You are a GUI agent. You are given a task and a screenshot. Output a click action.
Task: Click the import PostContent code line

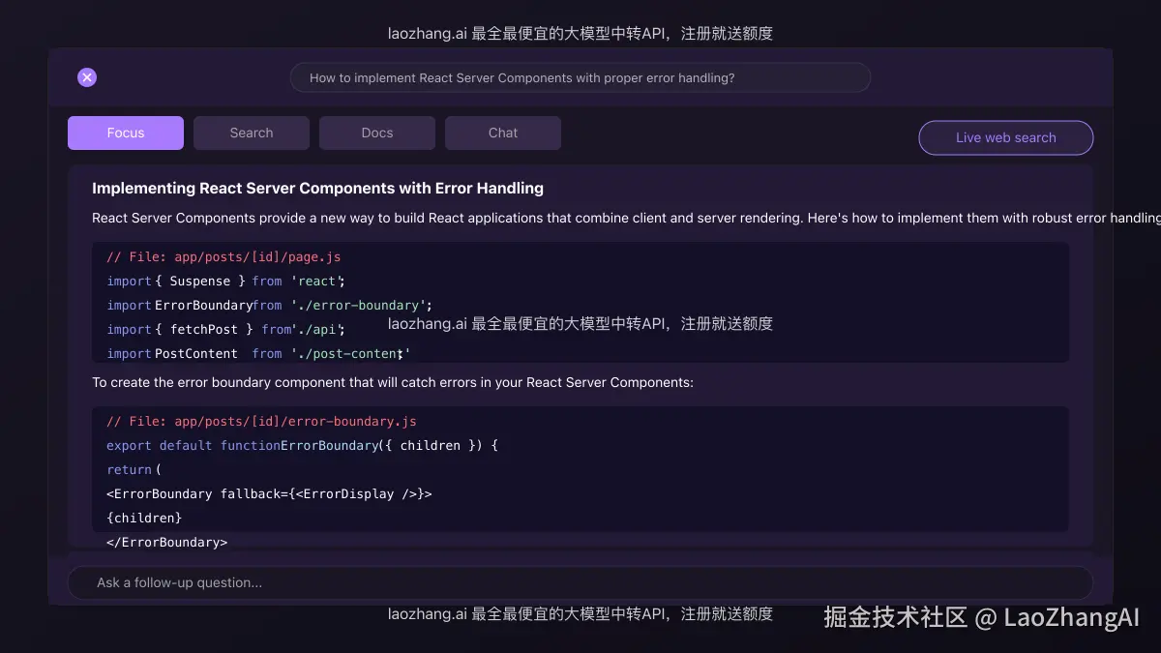tap(259, 354)
